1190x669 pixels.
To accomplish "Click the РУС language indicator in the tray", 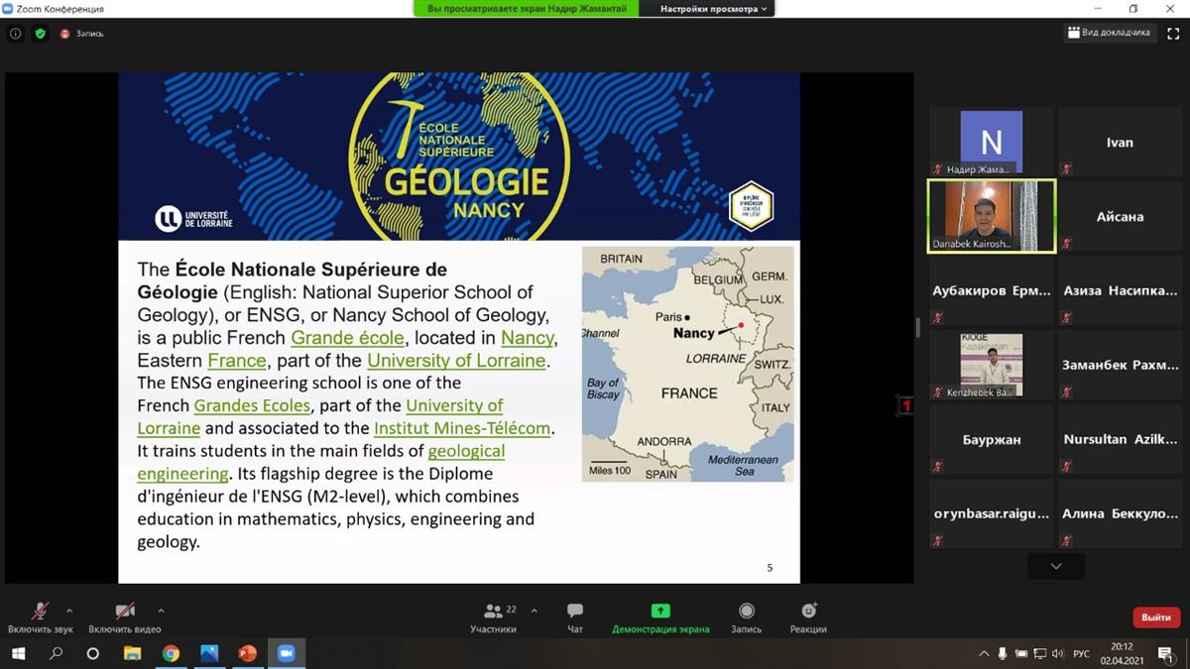I will [x=1081, y=653].
